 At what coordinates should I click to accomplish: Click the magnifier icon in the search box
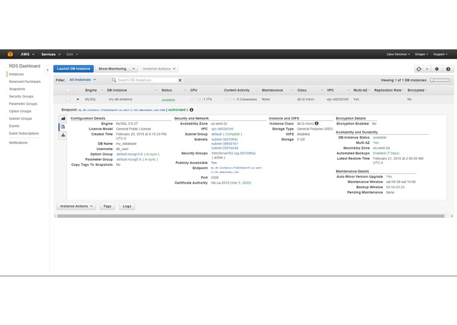tap(114, 80)
